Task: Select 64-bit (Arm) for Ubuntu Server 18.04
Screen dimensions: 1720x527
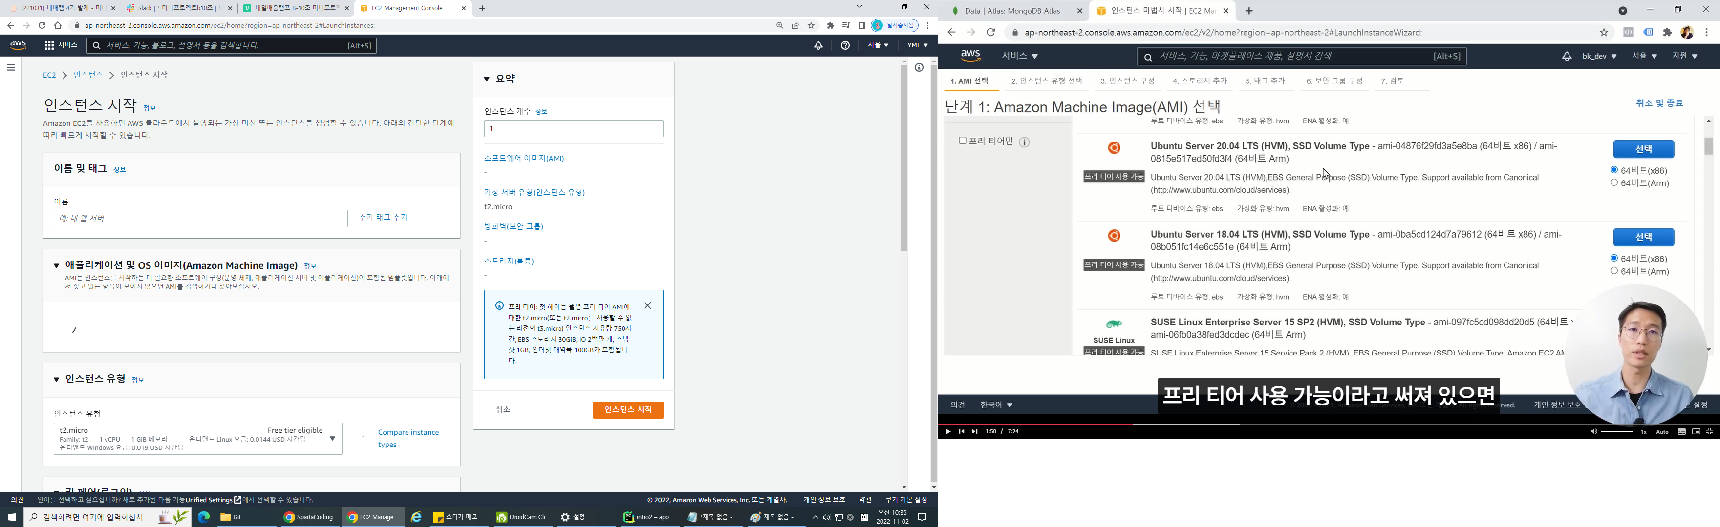Action: tap(1614, 271)
